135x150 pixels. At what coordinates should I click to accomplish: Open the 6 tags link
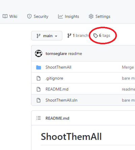click(102, 35)
